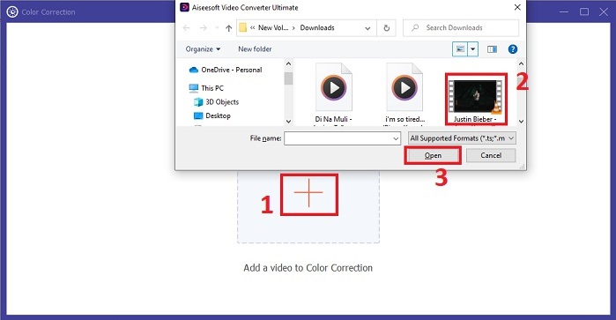The width and height of the screenshot is (616, 320).
Task: Click the Downloads breadcrumb in address bar
Action: (x=317, y=28)
